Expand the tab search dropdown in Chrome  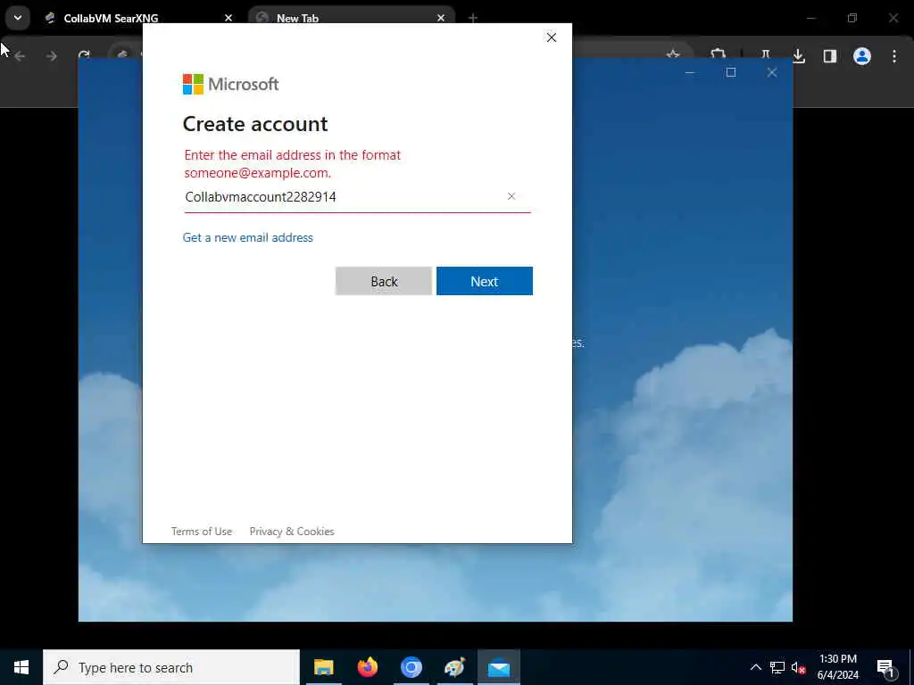18,18
